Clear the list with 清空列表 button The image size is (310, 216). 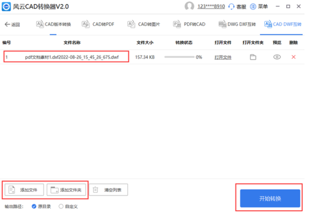pyautogui.click(x=108, y=190)
